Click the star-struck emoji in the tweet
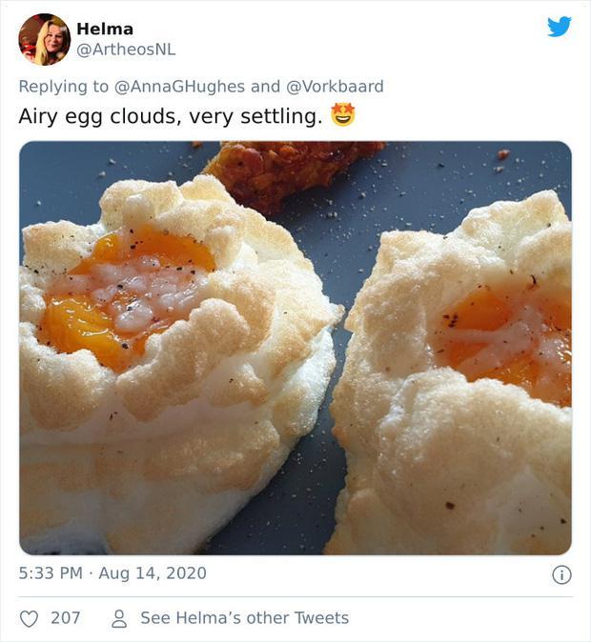The height and width of the screenshot is (642, 591). click(342, 115)
